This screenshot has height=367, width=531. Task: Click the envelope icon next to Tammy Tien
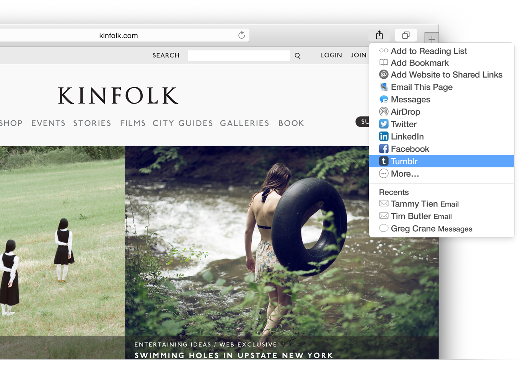[x=384, y=203]
